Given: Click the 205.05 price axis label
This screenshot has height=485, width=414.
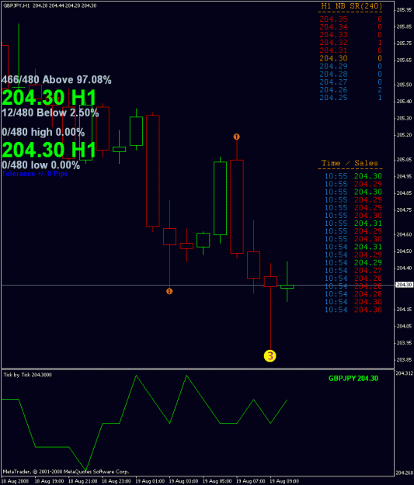Looking at the screenshot, I should tap(404, 160).
